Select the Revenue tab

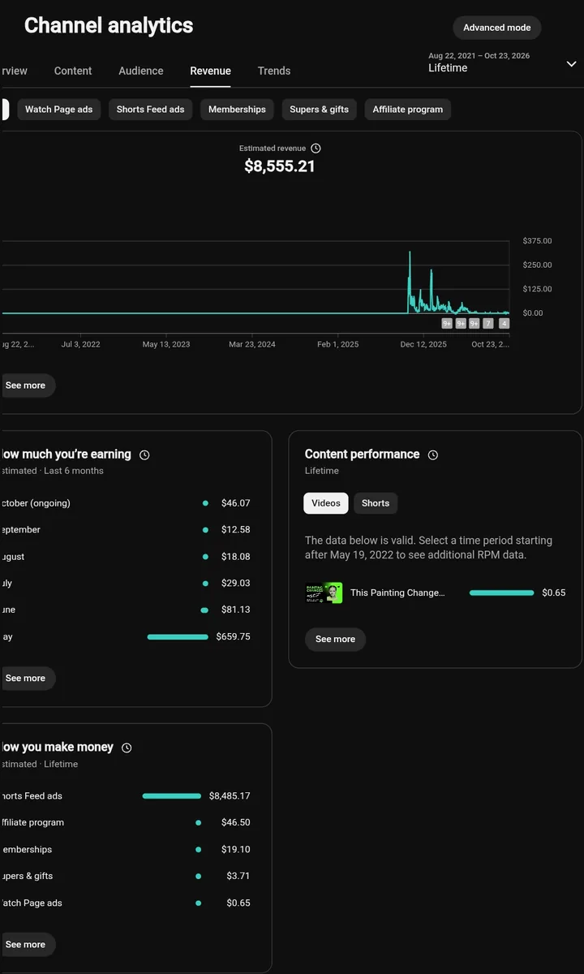pyautogui.click(x=211, y=71)
